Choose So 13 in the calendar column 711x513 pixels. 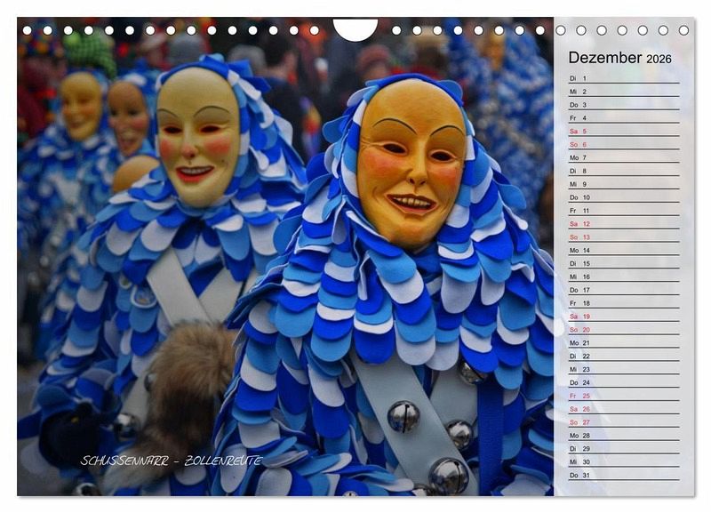coord(622,237)
